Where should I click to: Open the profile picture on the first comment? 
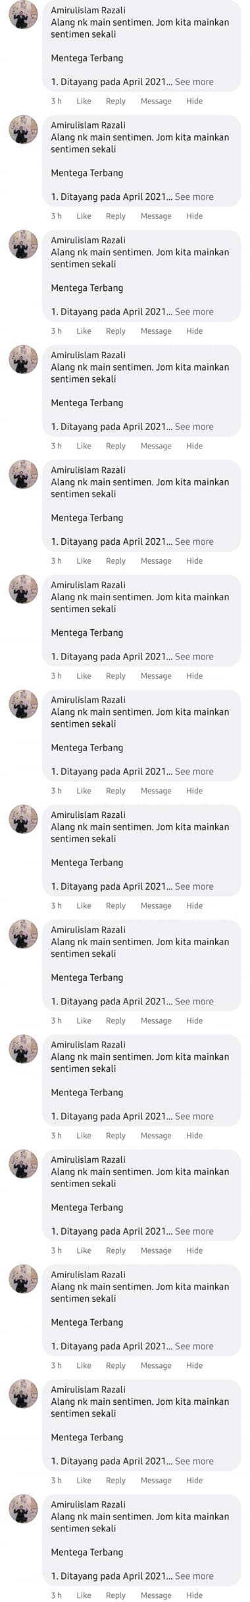tap(23, 15)
